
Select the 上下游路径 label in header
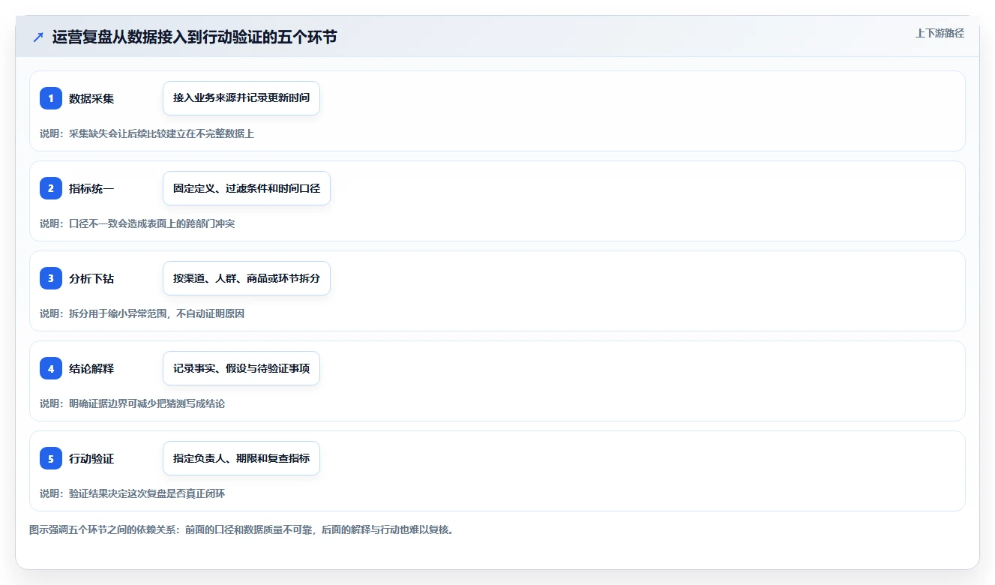940,33
